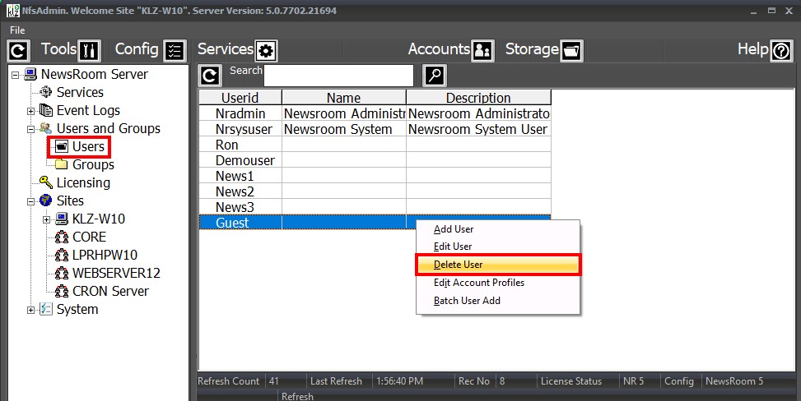Choose Batch User Add menu entry

[x=498, y=301]
